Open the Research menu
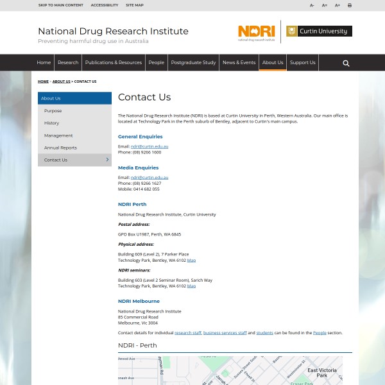Image resolution: width=385 pixels, height=385 pixels. pos(68,63)
